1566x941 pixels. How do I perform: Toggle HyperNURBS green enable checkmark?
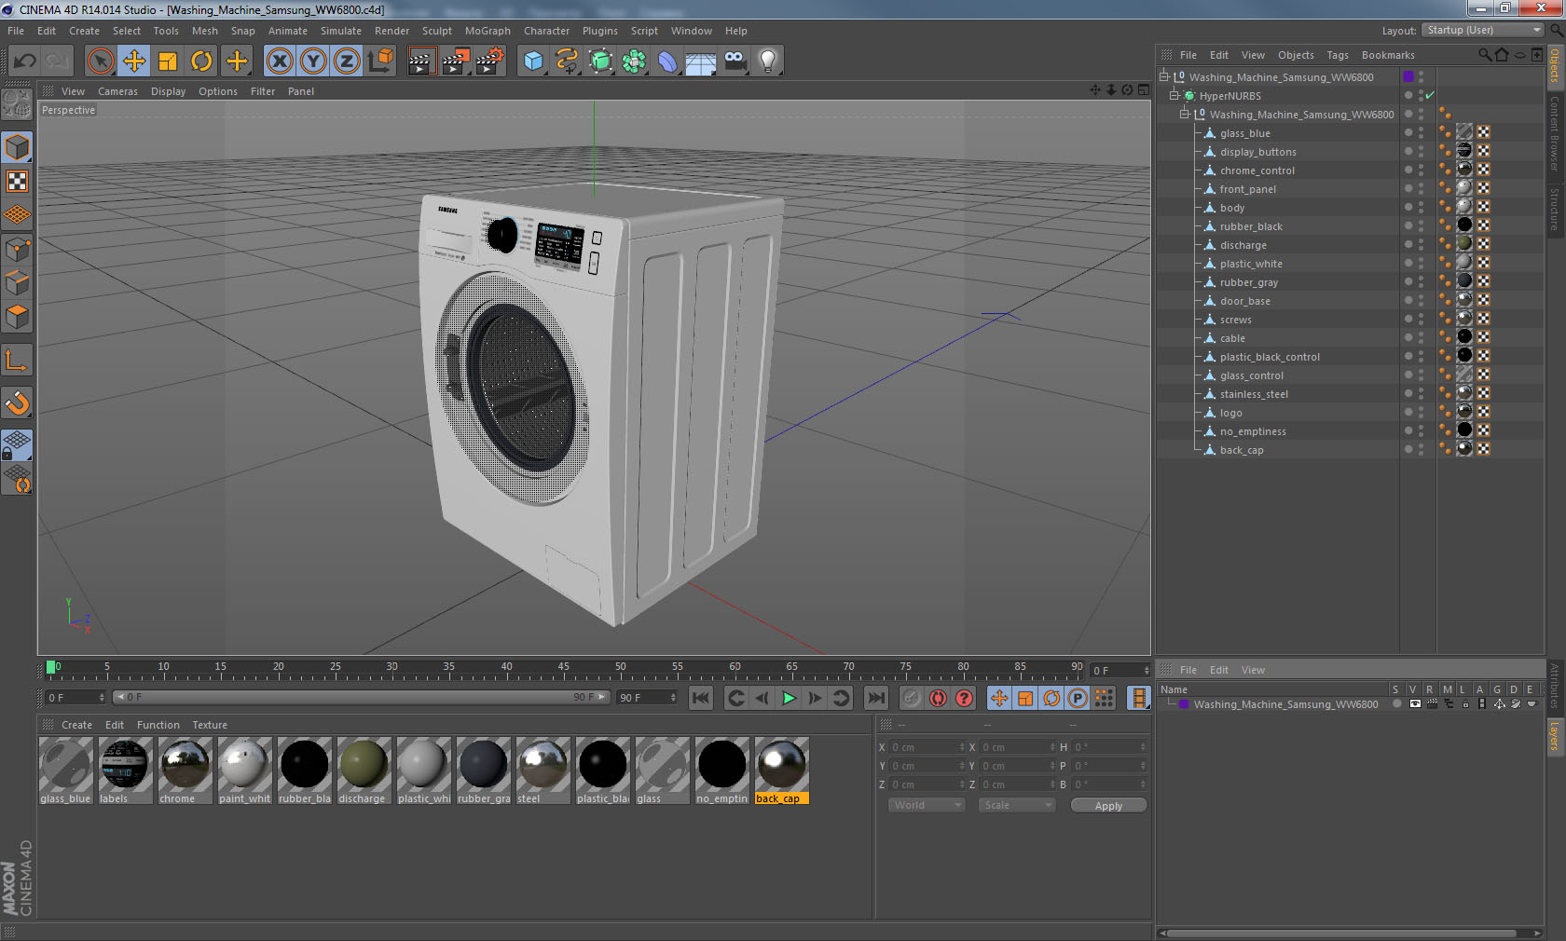(1430, 96)
